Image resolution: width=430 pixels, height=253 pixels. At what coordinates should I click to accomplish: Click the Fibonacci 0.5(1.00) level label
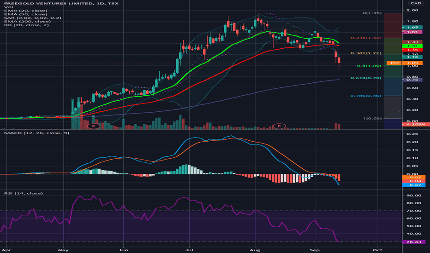(369, 66)
